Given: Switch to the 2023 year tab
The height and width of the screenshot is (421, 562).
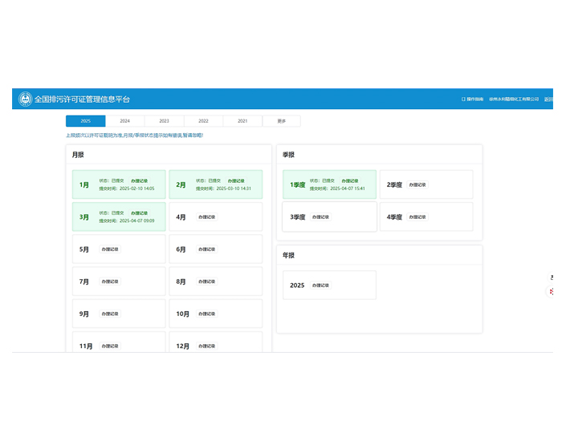Looking at the screenshot, I should [x=164, y=121].
